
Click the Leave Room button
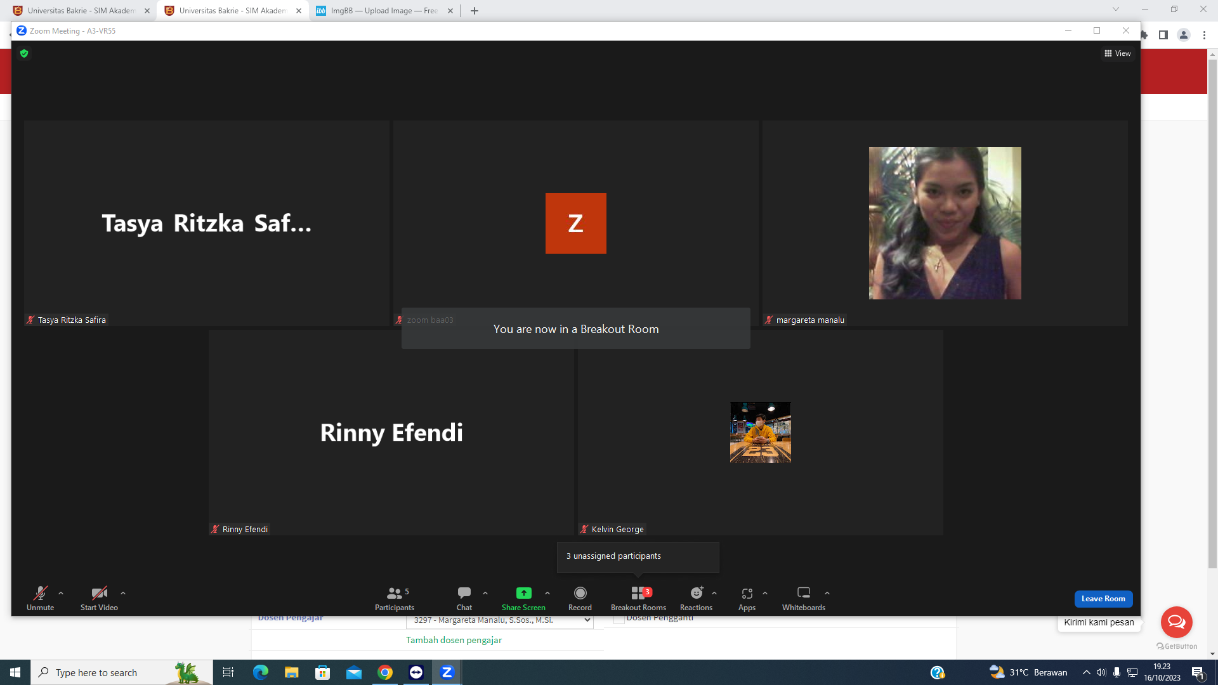click(x=1103, y=599)
